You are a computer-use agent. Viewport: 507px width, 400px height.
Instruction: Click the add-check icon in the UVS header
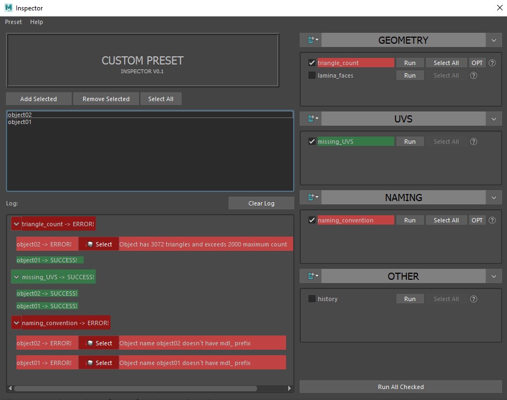[x=311, y=118]
